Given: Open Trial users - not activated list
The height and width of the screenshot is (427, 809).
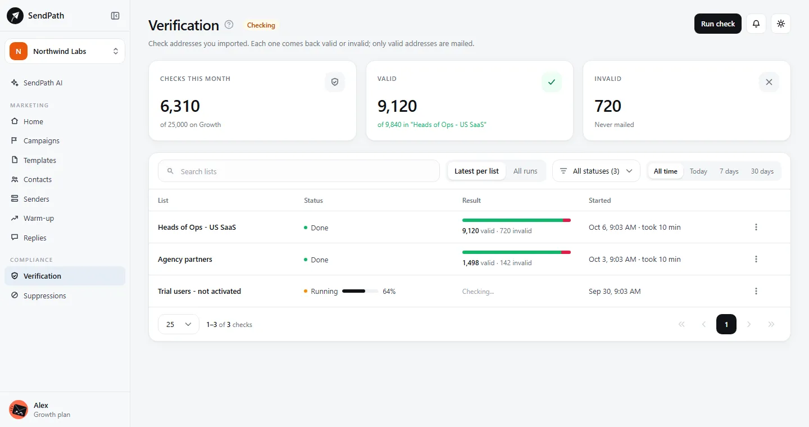Looking at the screenshot, I should [199, 291].
